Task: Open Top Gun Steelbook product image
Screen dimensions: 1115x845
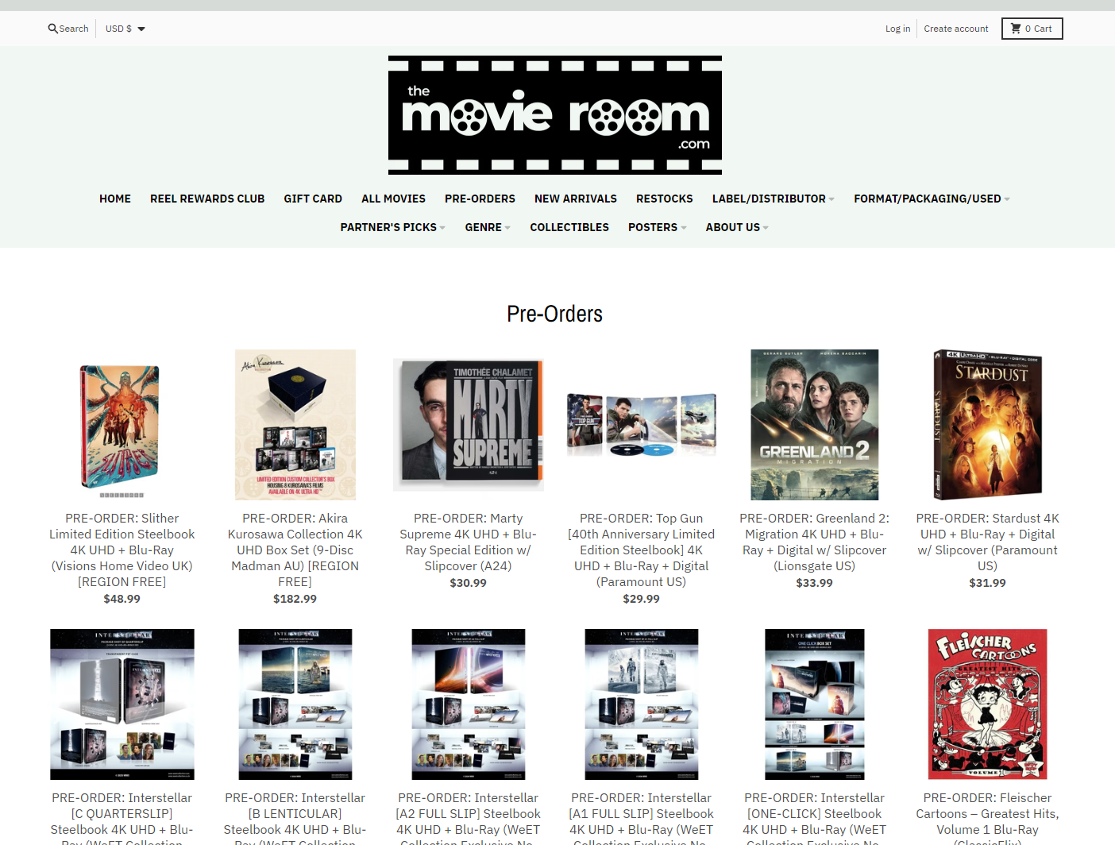Action: coord(642,425)
